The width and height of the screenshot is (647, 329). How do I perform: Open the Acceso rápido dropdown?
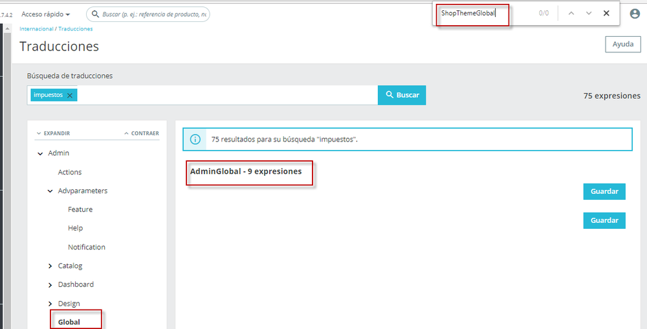click(x=46, y=14)
